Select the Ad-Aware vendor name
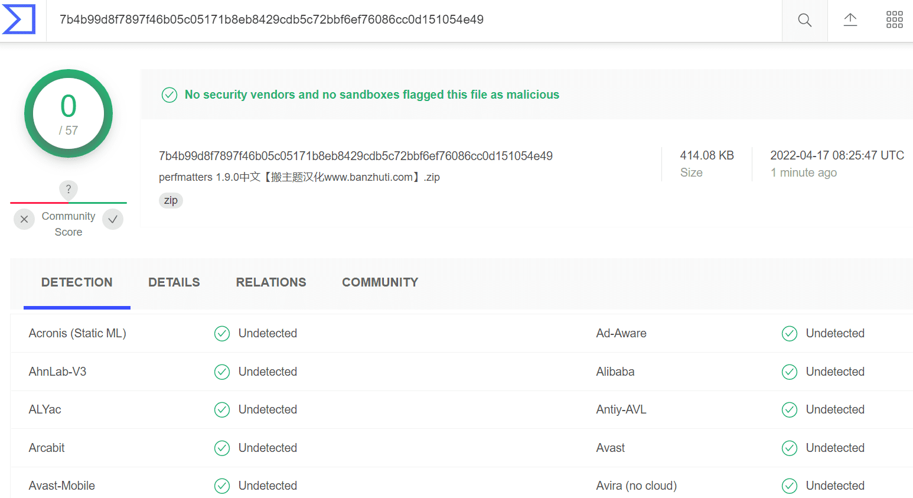The height and width of the screenshot is (498, 913). click(x=621, y=333)
